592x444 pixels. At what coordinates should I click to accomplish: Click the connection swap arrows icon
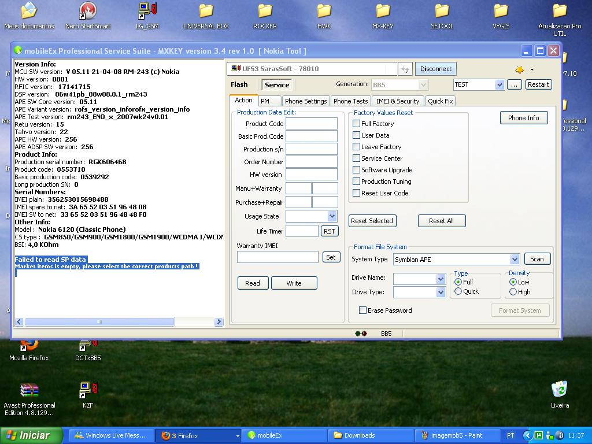point(405,69)
